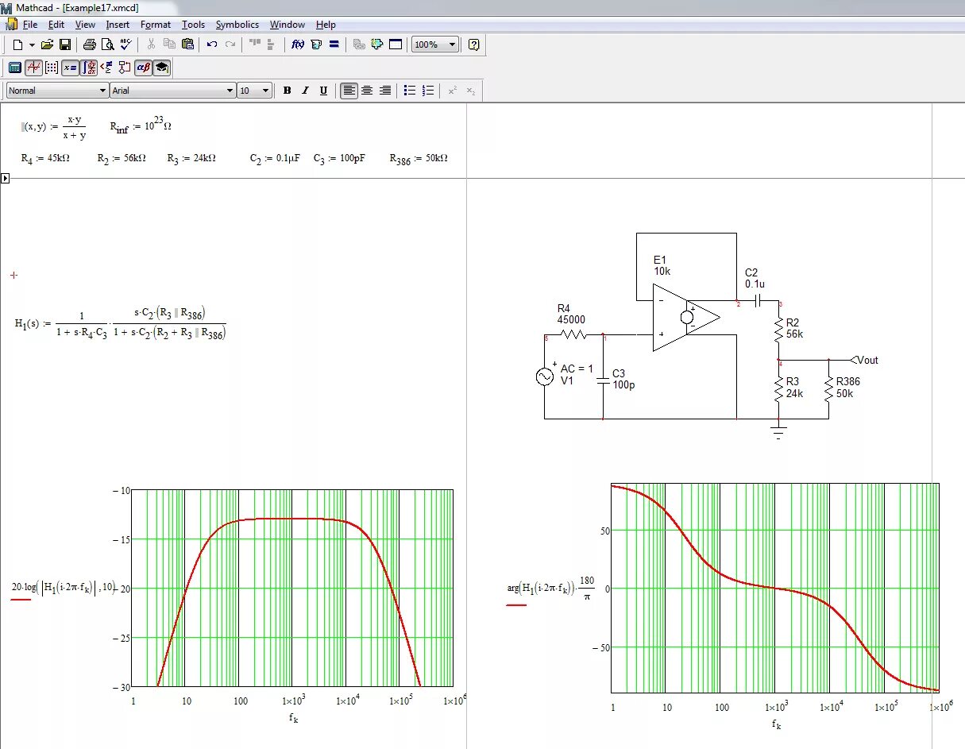Select the magnitude Bode plot graph
Screen dimensions: 965x749
[292, 589]
